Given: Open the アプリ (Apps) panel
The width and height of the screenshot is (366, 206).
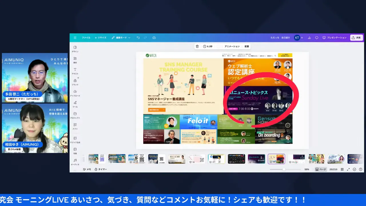Looking at the screenshot, I should tap(75, 127).
